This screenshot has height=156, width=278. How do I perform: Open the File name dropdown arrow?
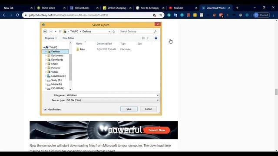click(x=158, y=95)
